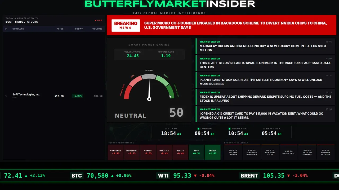Viewport: 339px width, 190px height.
Task: Click the London market open status dot
Action: 199,129
